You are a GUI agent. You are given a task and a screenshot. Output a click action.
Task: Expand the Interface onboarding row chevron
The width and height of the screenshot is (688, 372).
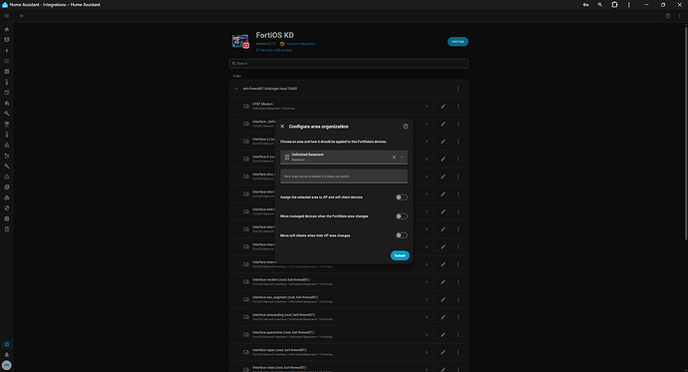(427, 317)
